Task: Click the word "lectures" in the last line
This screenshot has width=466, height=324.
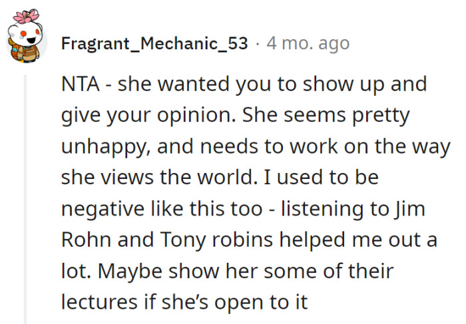Action: tap(102, 301)
